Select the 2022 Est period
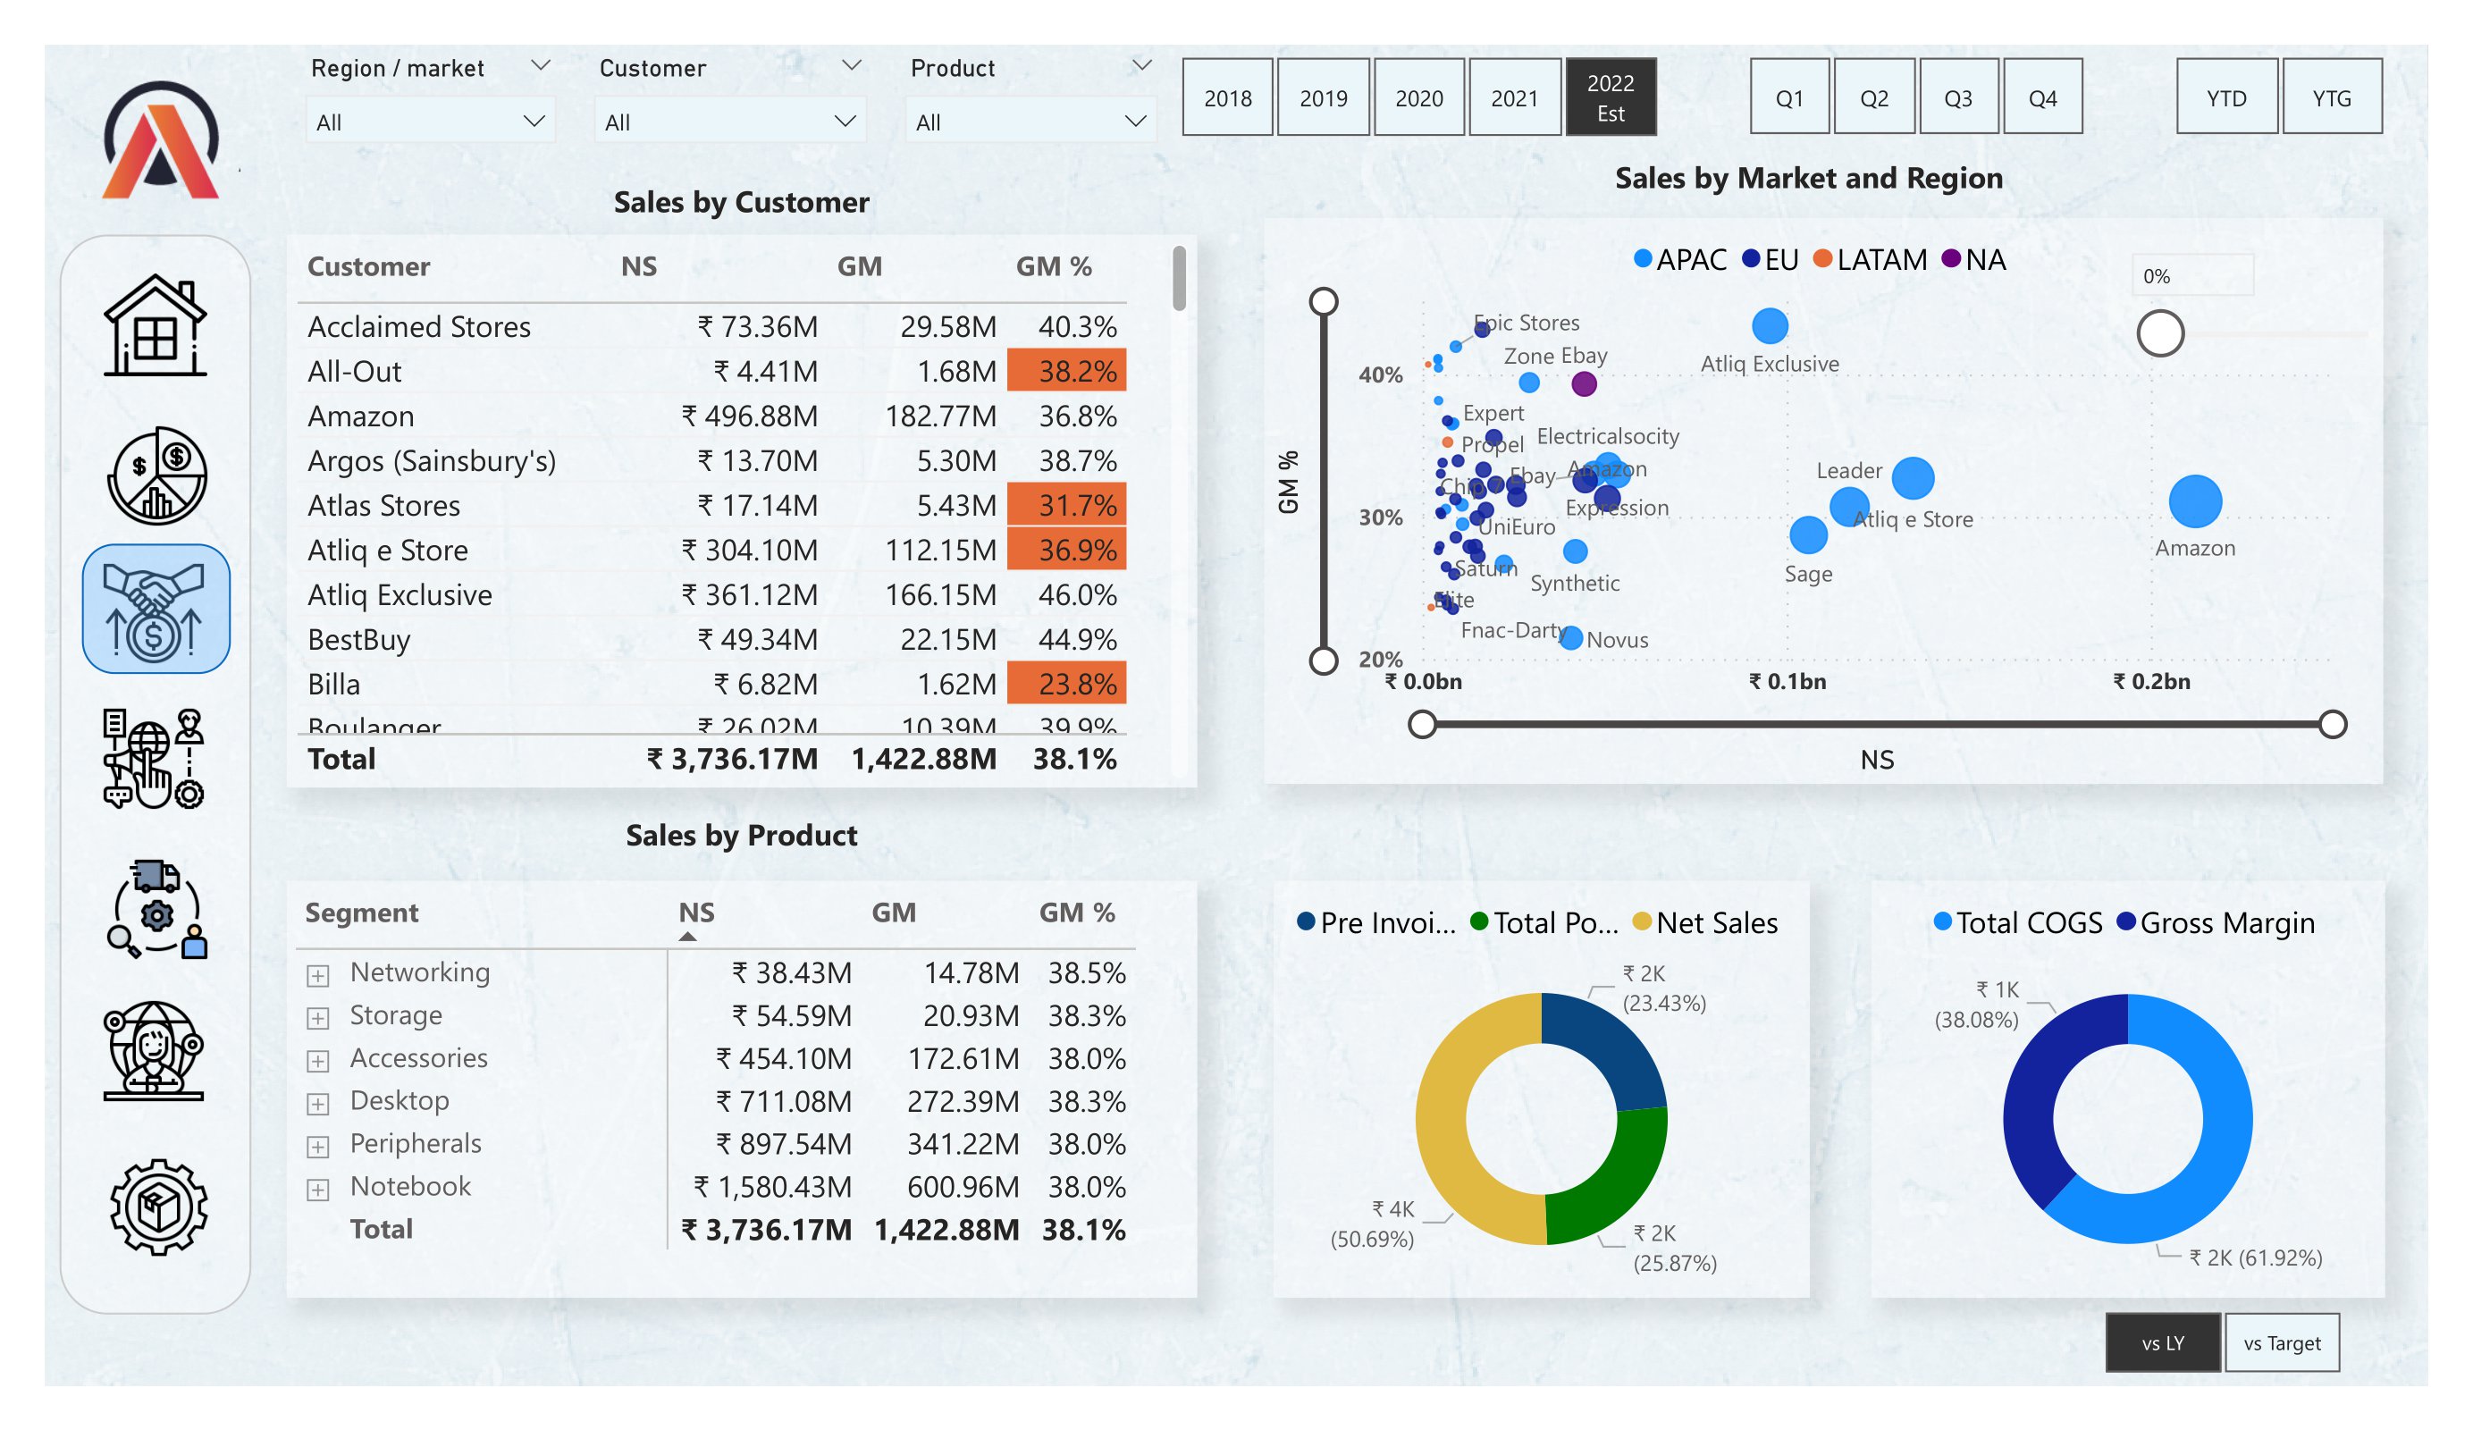This screenshot has width=2473, height=1430. (x=1611, y=97)
